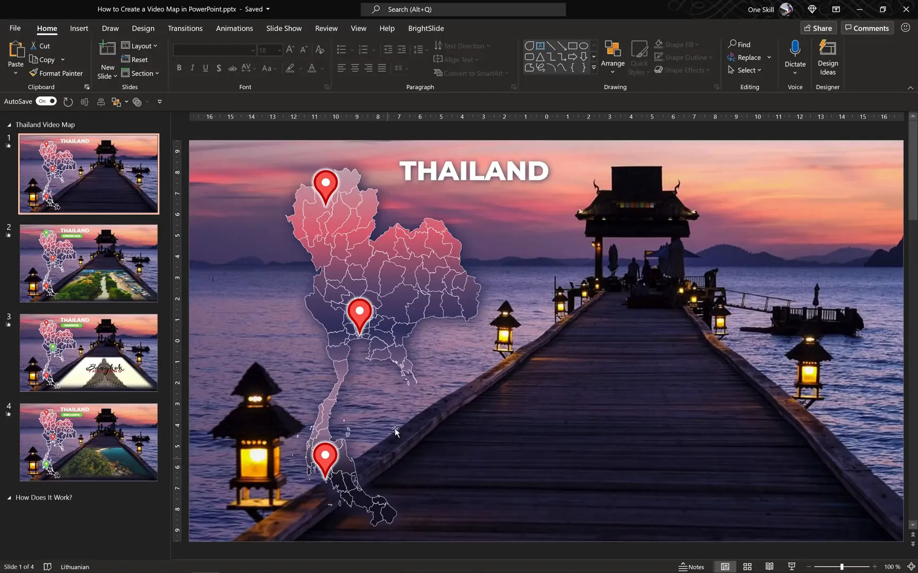Viewport: 918px width, 573px height.
Task: Click the Underline icon in the Font group
Action: click(206, 68)
